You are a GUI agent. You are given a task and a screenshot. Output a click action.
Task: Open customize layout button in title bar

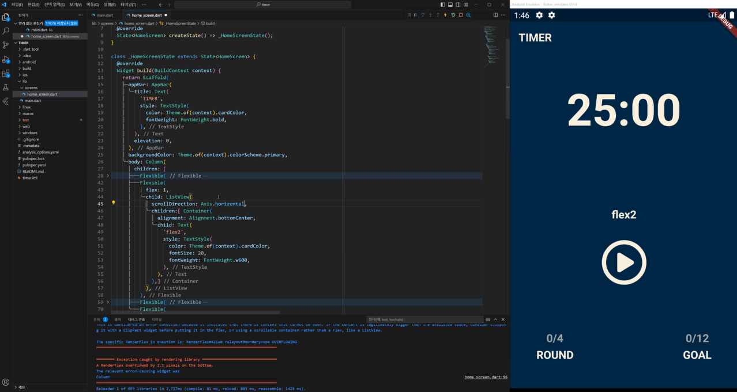(x=466, y=5)
